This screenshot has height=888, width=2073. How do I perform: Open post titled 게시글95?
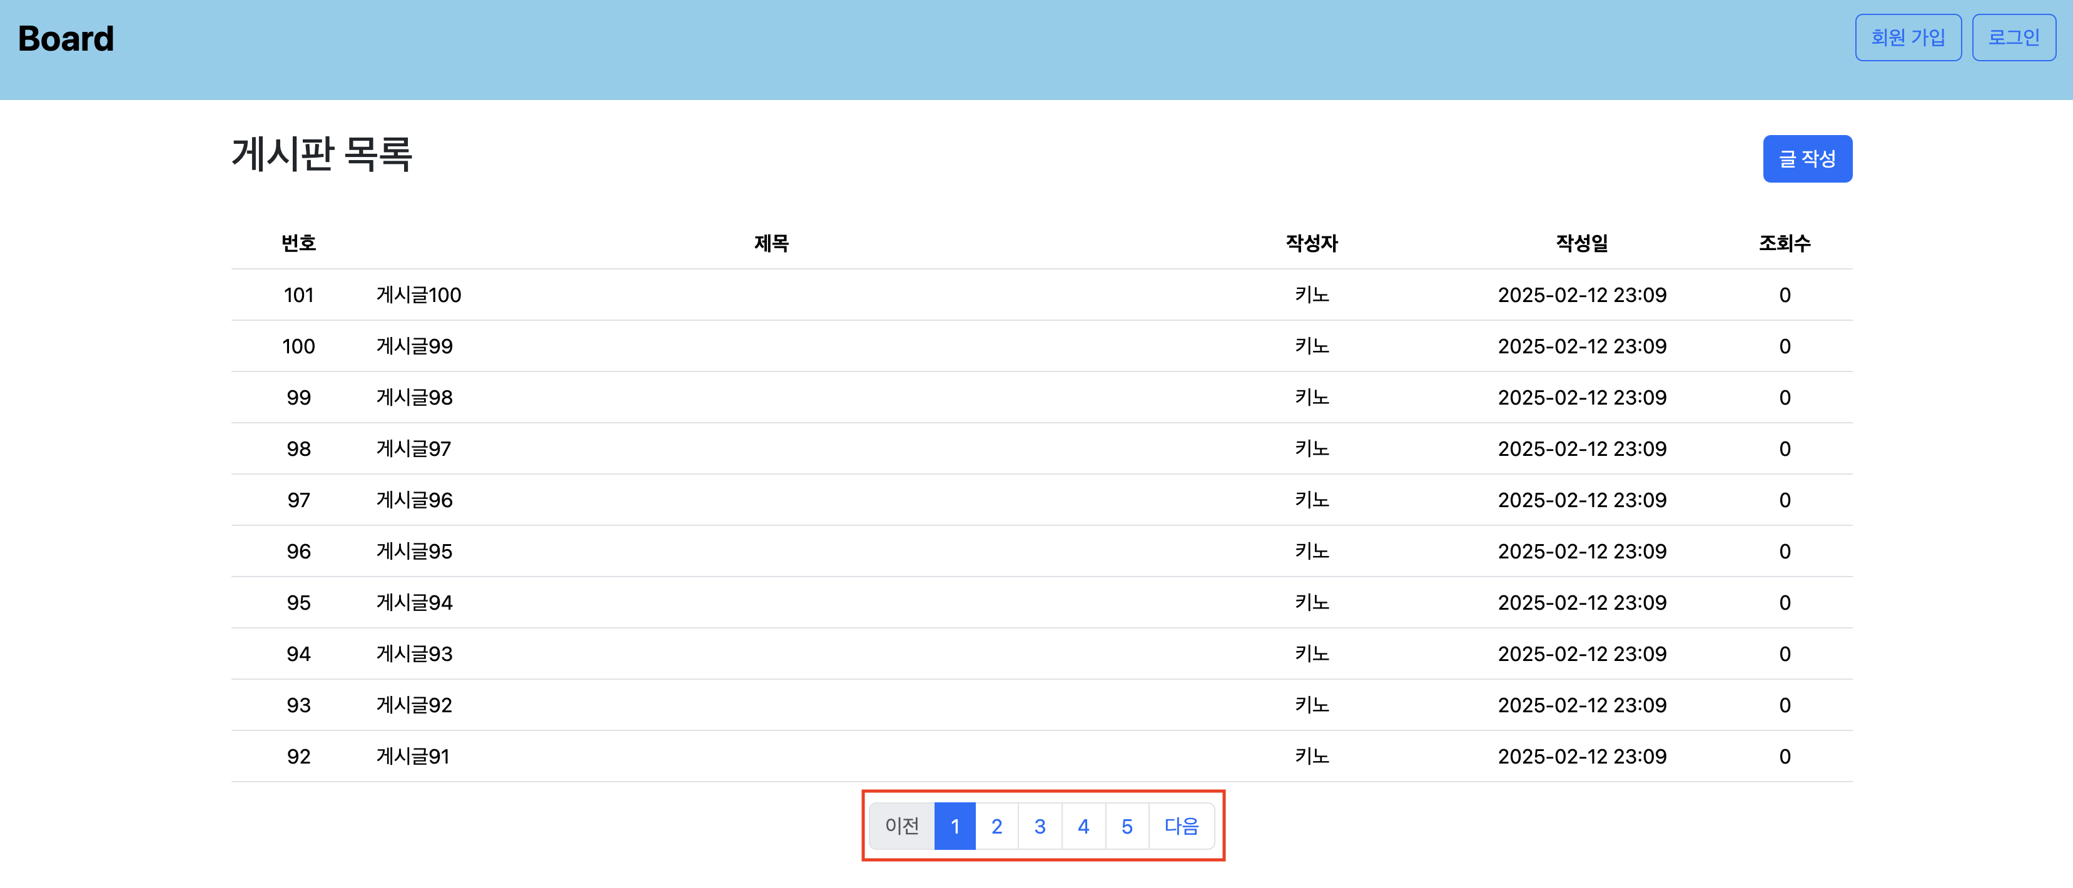(415, 552)
